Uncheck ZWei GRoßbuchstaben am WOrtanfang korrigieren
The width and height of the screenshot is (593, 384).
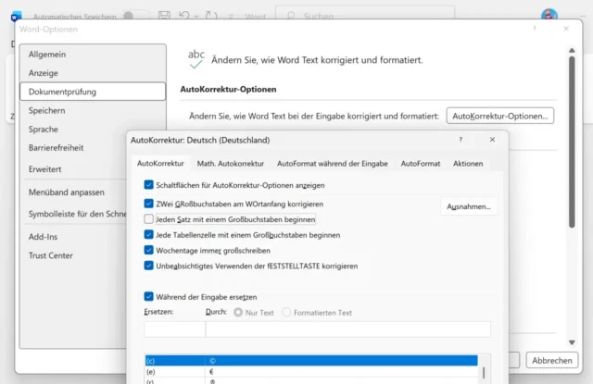(x=148, y=204)
